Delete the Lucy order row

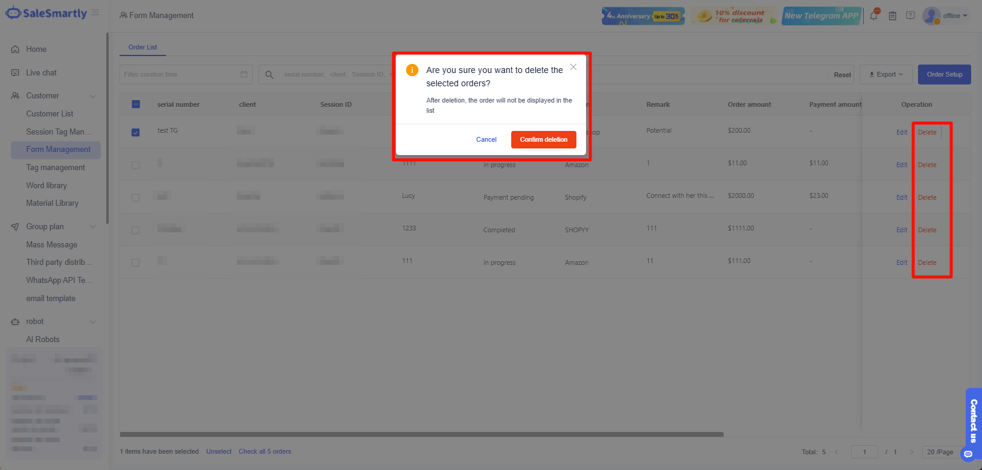tap(927, 197)
